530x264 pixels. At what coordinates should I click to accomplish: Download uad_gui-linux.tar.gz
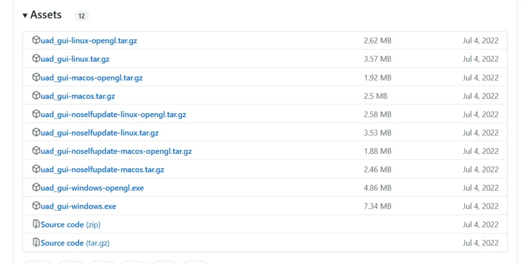75,59
